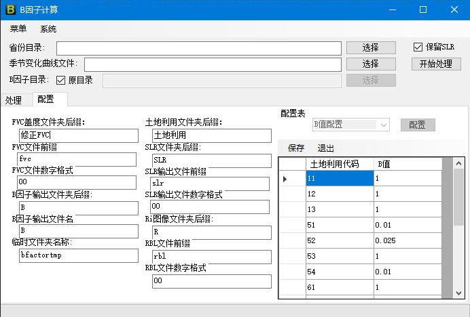470x317 pixels.
Task: Click the cell with land use code 12
Action: pyautogui.click(x=340, y=194)
